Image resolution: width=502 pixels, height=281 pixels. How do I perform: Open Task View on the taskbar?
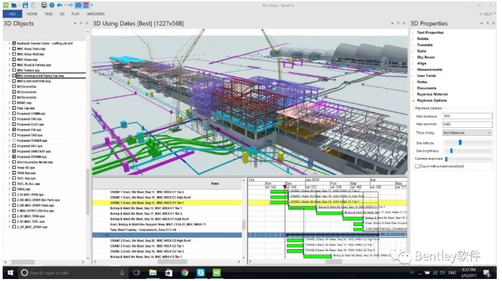click(x=137, y=272)
